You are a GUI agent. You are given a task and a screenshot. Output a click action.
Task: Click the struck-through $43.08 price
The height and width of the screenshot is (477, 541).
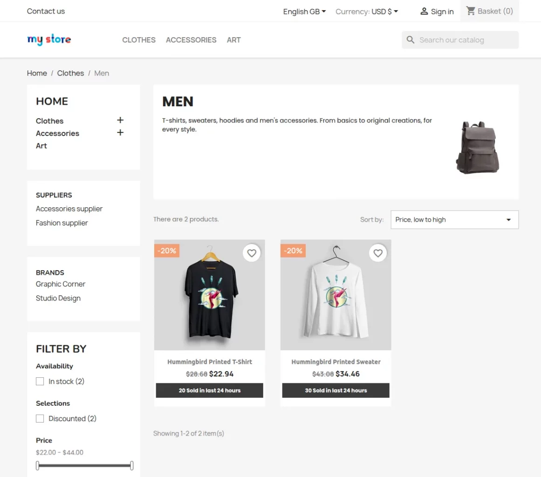click(x=323, y=374)
